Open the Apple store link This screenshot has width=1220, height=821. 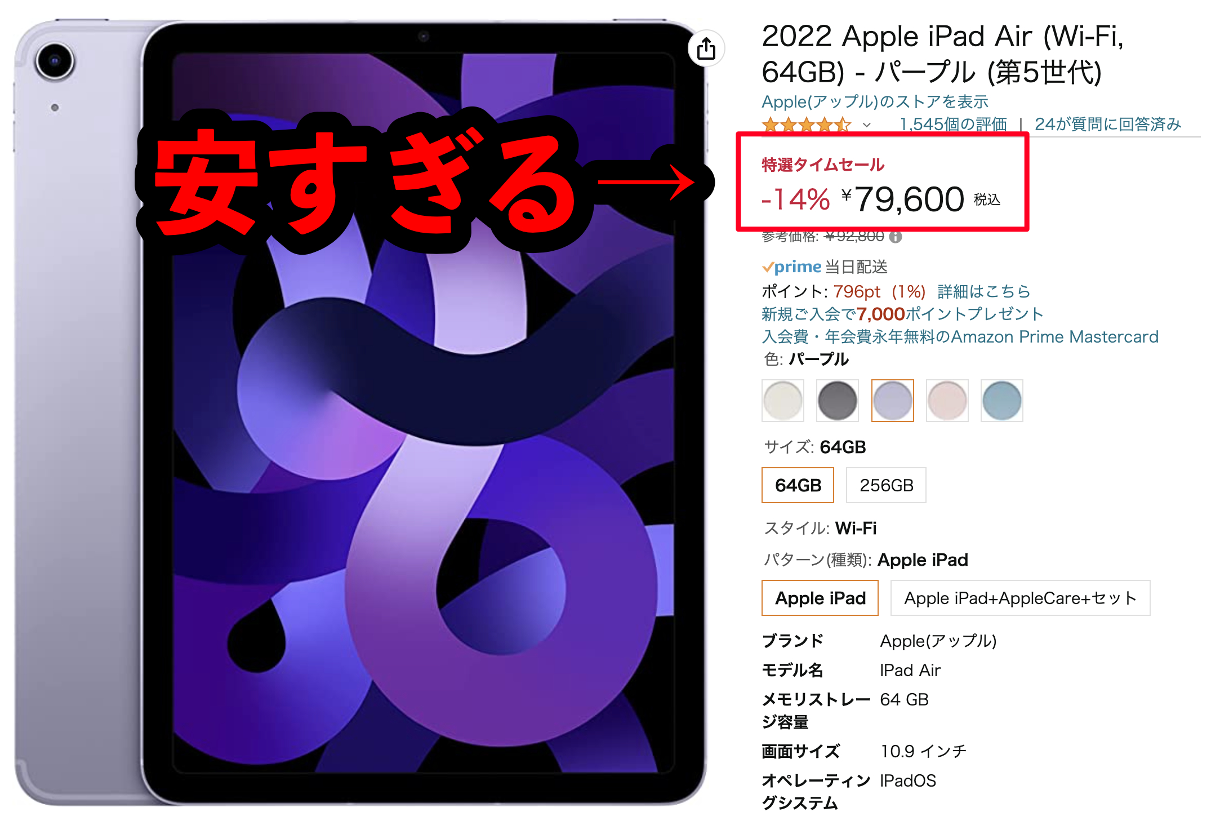875,102
